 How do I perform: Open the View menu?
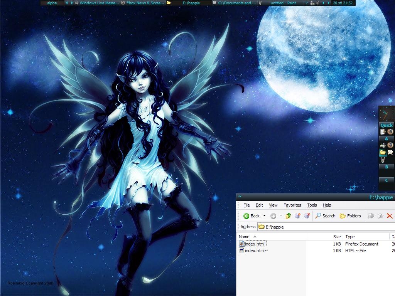pos(273,205)
